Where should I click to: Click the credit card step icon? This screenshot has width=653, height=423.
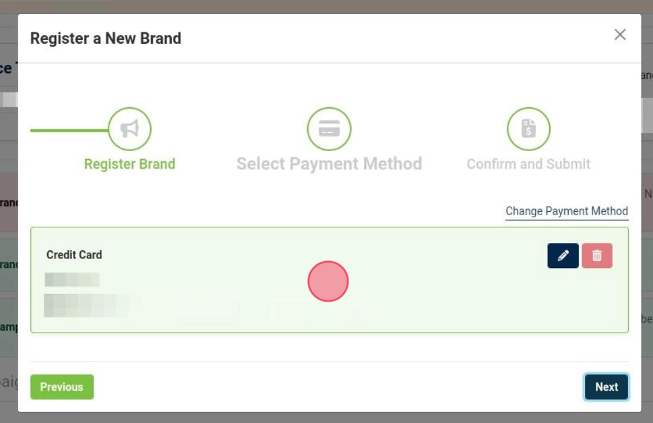[x=329, y=129]
